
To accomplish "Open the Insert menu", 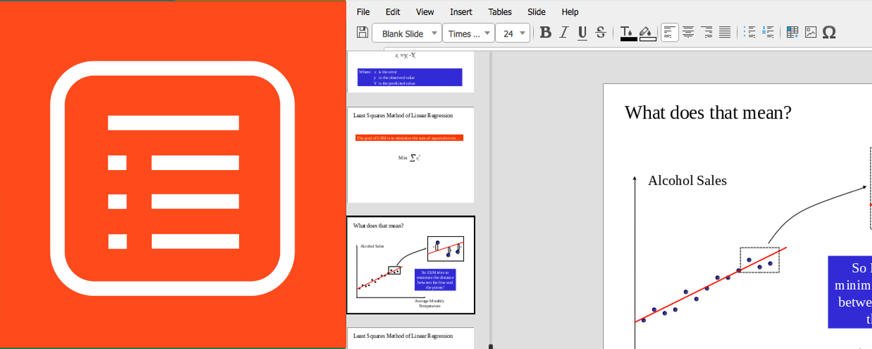I will click(461, 12).
